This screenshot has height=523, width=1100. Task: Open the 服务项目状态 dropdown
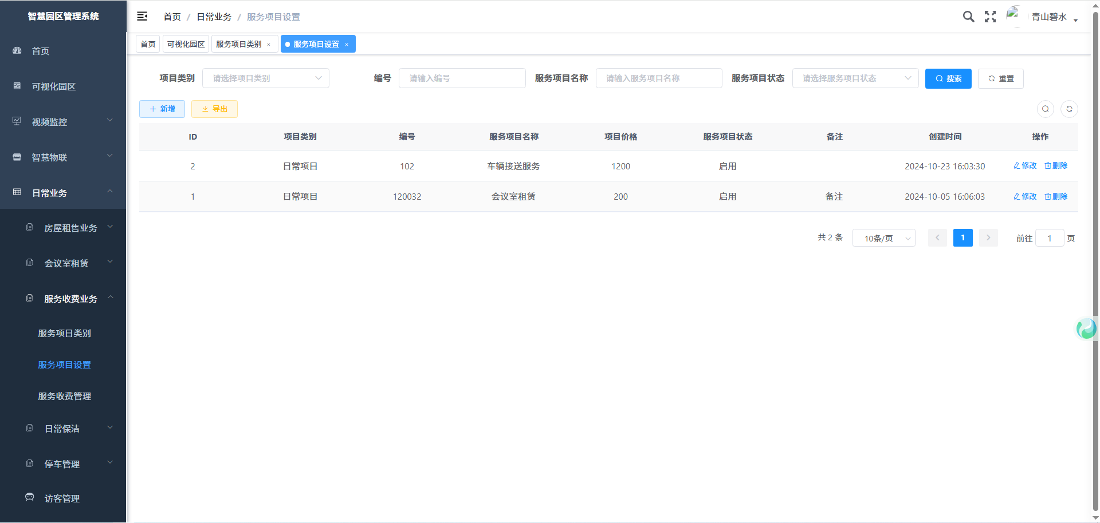pos(855,78)
